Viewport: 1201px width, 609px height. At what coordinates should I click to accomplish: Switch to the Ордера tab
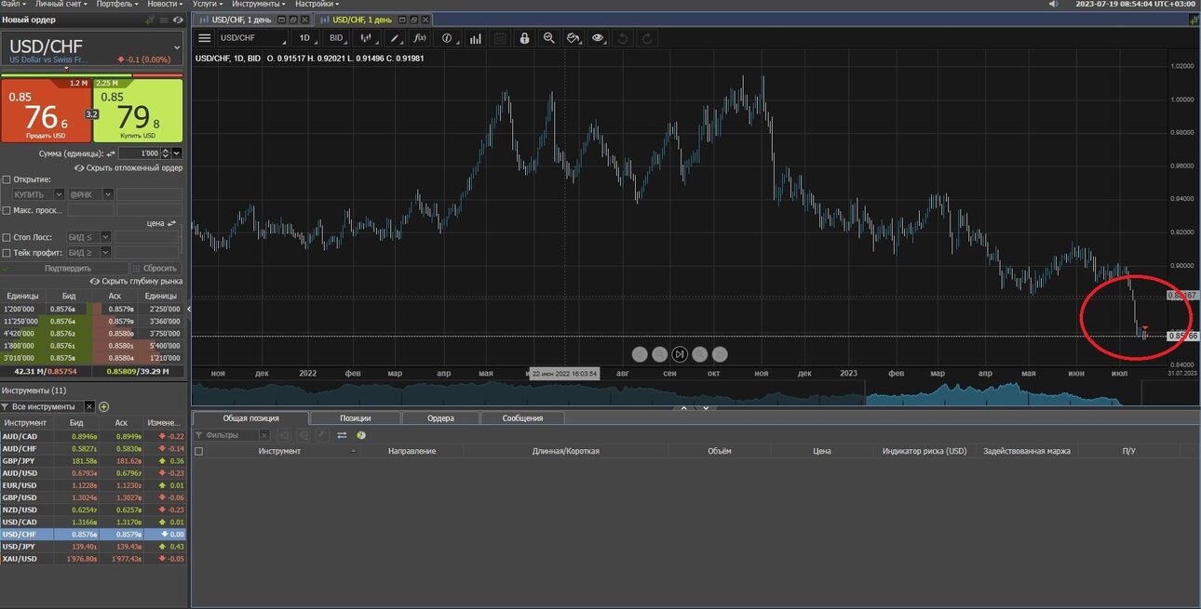click(440, 418)
